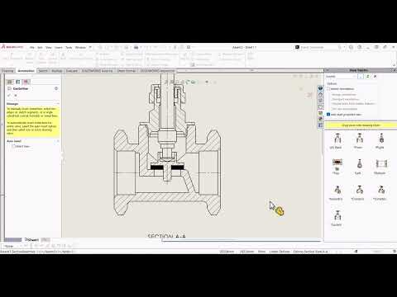Image resolution: width=397 pixels, height=297 pixels.
Task: Open the File menu
Action: point(32,47)
